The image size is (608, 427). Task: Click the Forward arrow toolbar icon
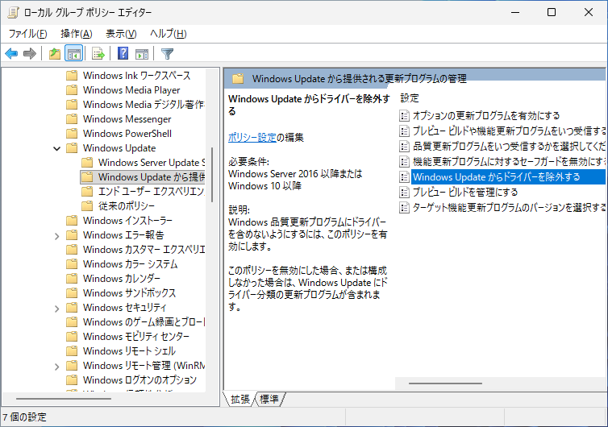pyautogui.click(x=30, y=53)
